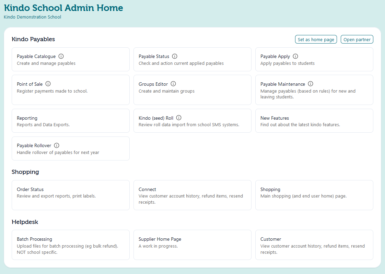The image size is (385, 274).
Task: Click the Kindo School Admin Home heading
Action: [63, 8]
